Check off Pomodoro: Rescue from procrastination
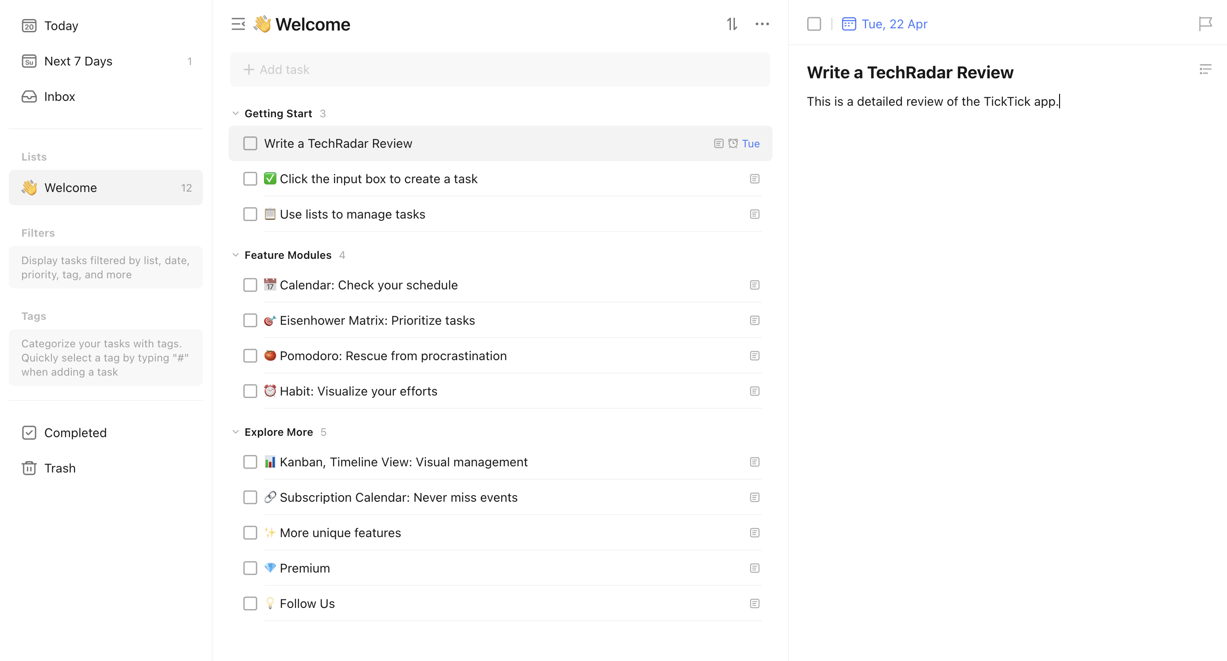Screen dimensions: 1227x661 [x=250, y=355]
